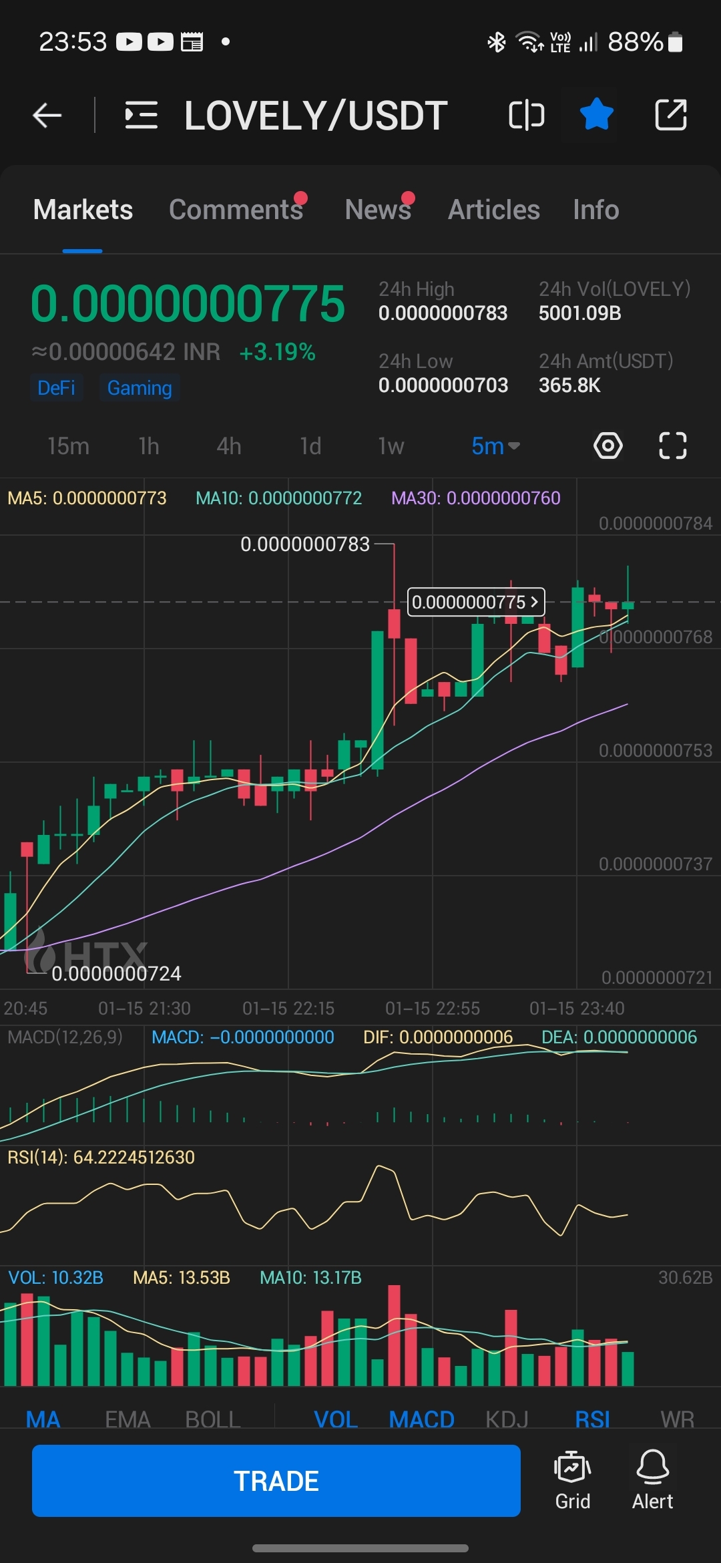This screenshot has width=721, height=1563.
Task: Open the split compare view icon
Action: coord(526,116)
